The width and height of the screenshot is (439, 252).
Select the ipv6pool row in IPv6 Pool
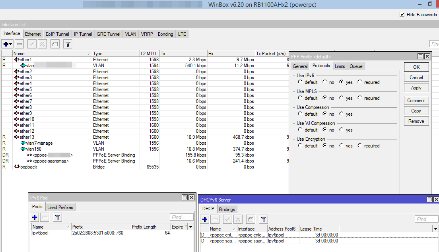112,233
